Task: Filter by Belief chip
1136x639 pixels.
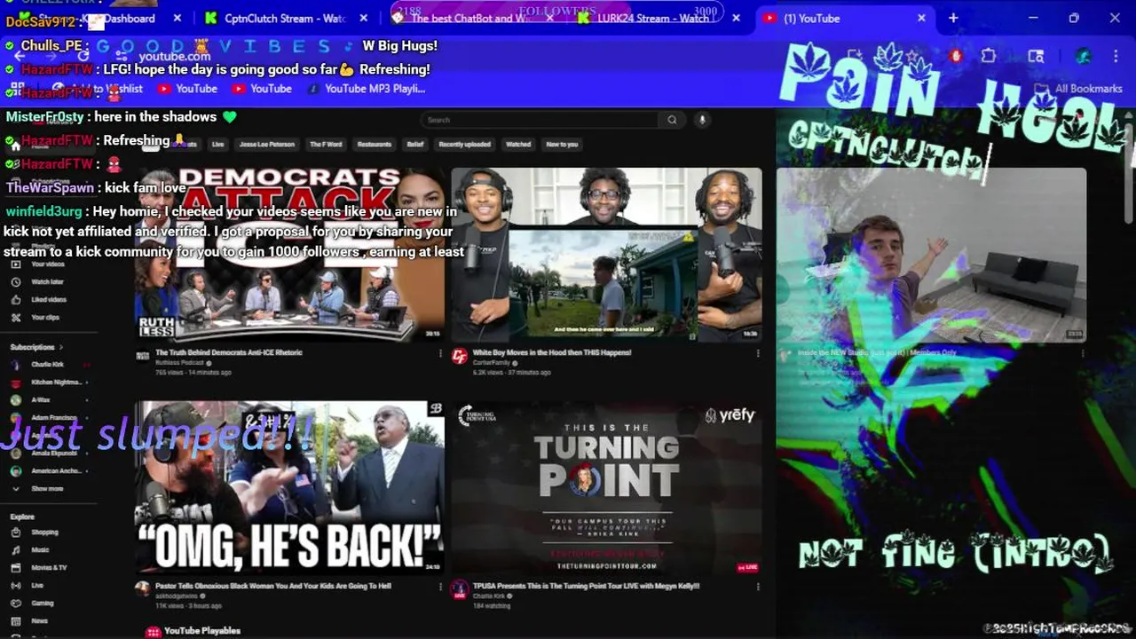Action: 415,145
